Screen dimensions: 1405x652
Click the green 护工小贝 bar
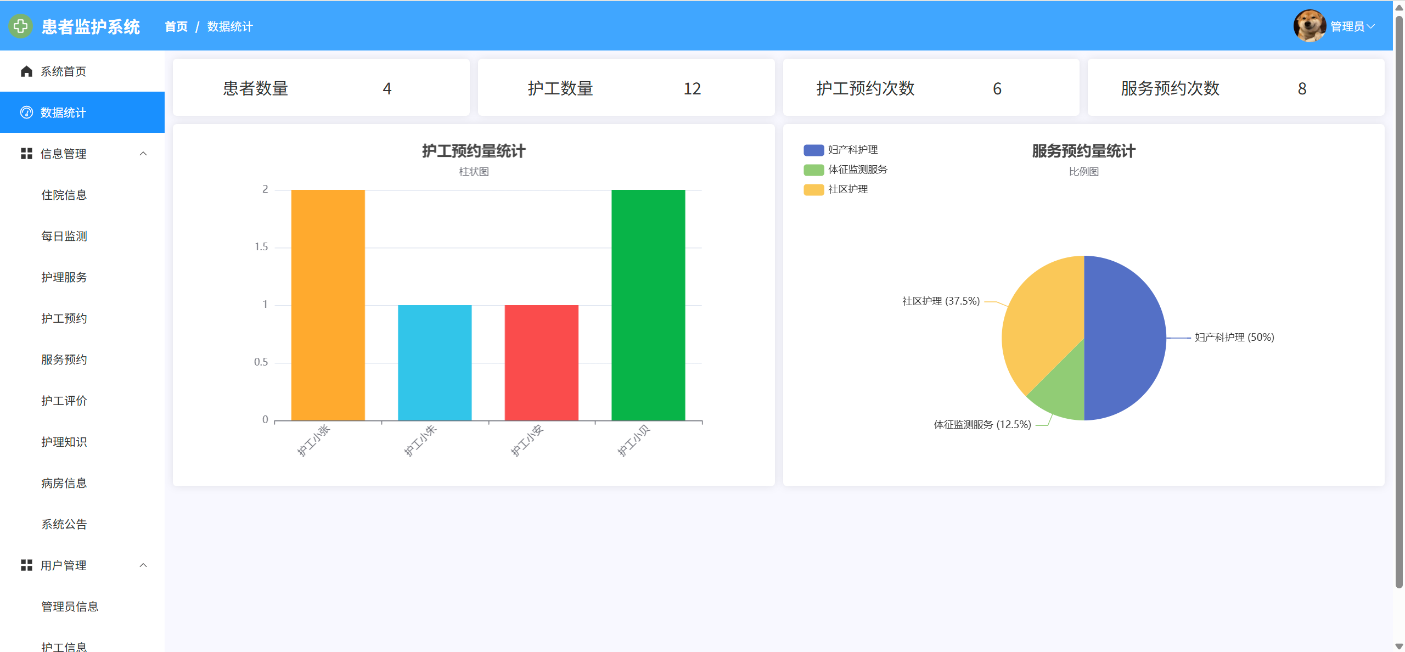click(x=648, y=305)
